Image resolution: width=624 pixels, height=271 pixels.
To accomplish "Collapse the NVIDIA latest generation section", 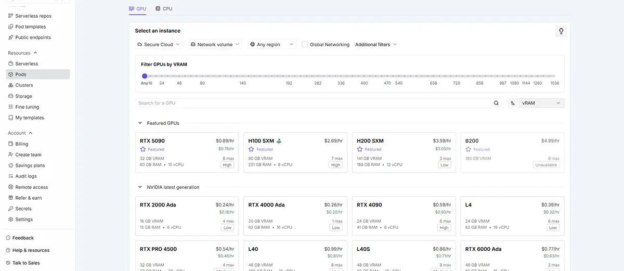I will point(140,187).
